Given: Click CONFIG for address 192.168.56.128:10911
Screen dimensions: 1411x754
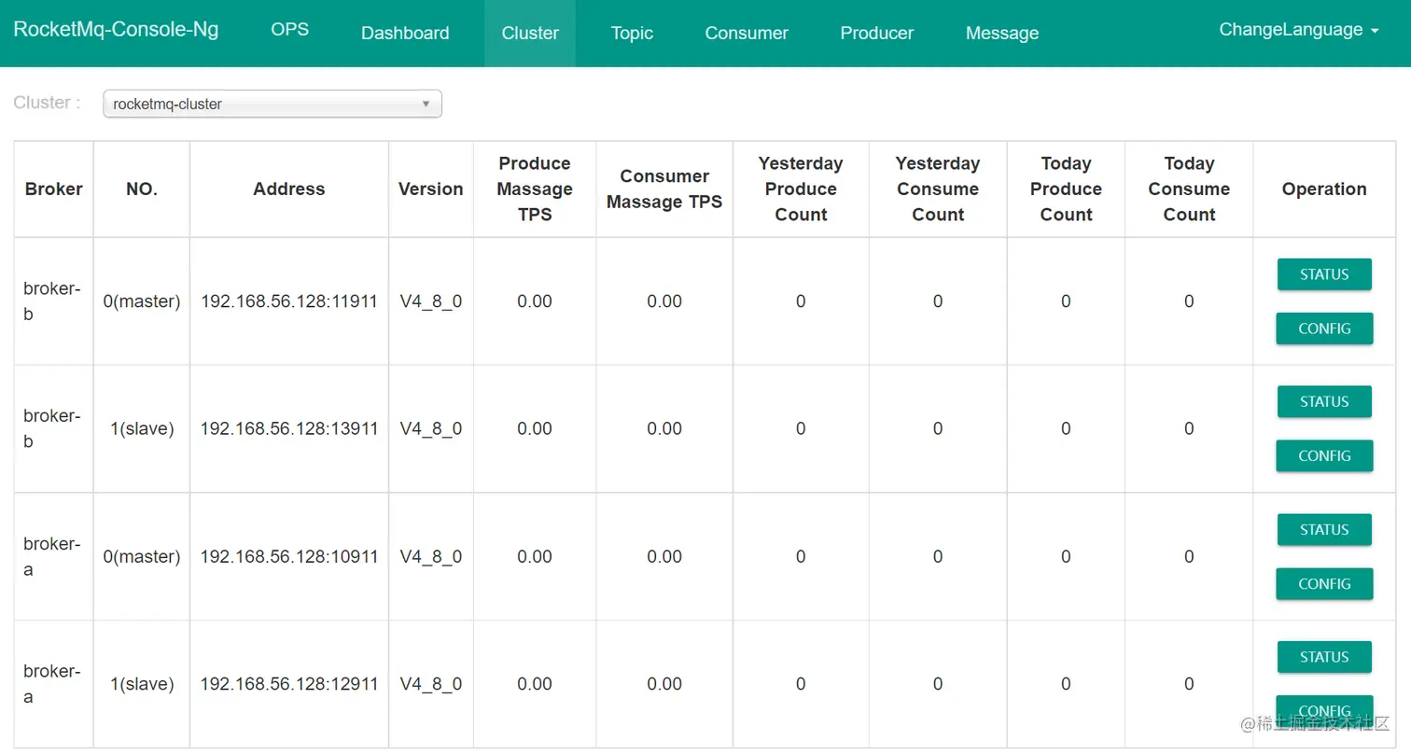Looking at the screenshot, I should click(1324, 583).
